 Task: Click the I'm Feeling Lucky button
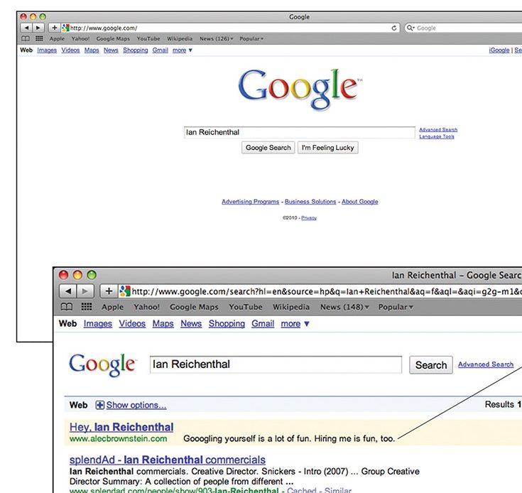pos(327,148)
